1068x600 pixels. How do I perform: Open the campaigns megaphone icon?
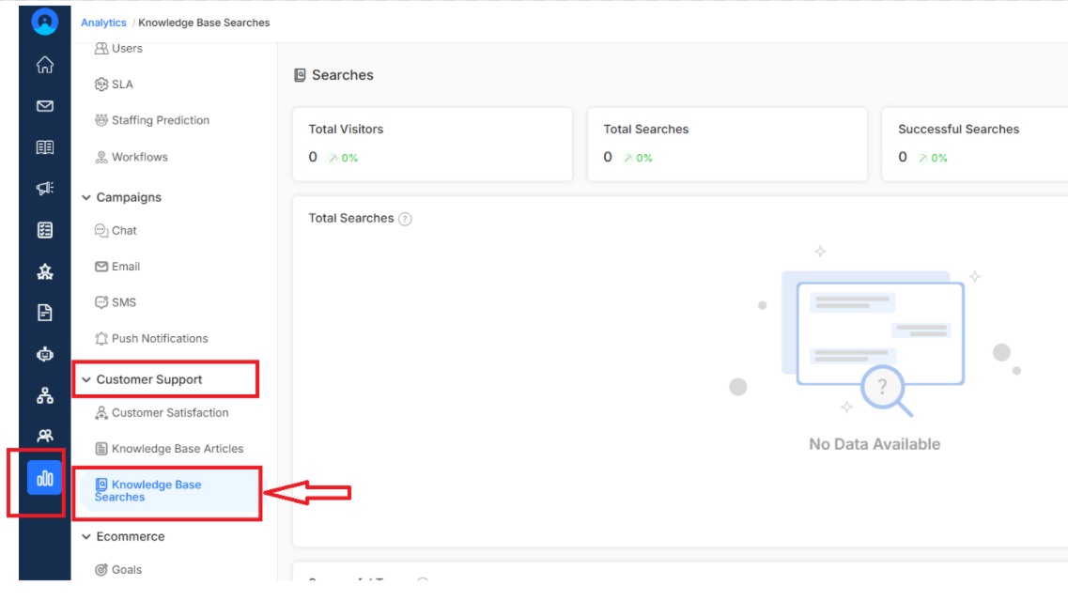point(45,189)
